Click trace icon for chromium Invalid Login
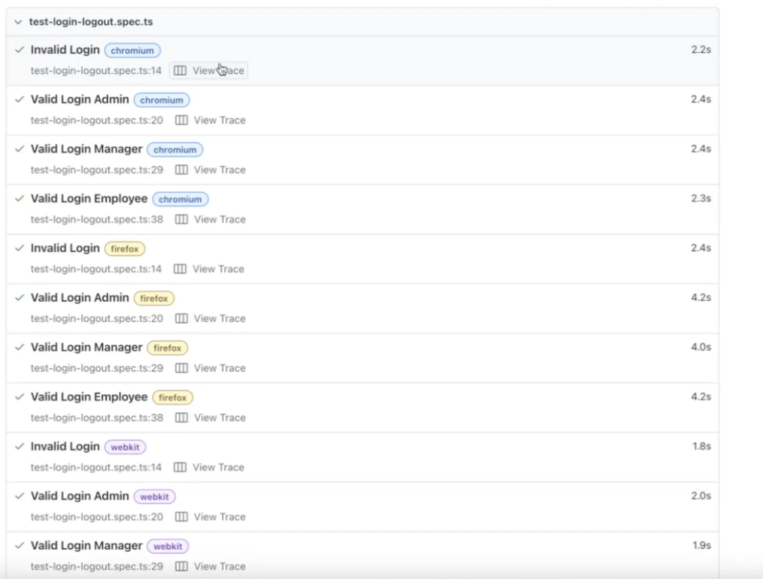763x579 pixels. click(180, 70)
